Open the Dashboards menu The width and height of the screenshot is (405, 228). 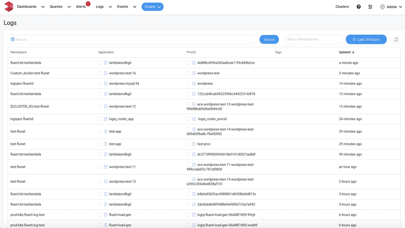27,6
